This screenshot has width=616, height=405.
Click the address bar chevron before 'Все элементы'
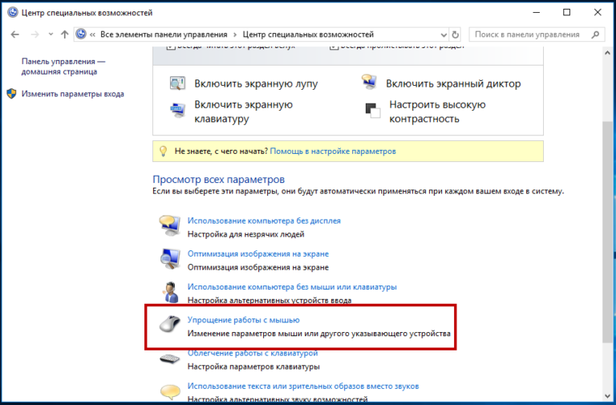tap(92, 34)
